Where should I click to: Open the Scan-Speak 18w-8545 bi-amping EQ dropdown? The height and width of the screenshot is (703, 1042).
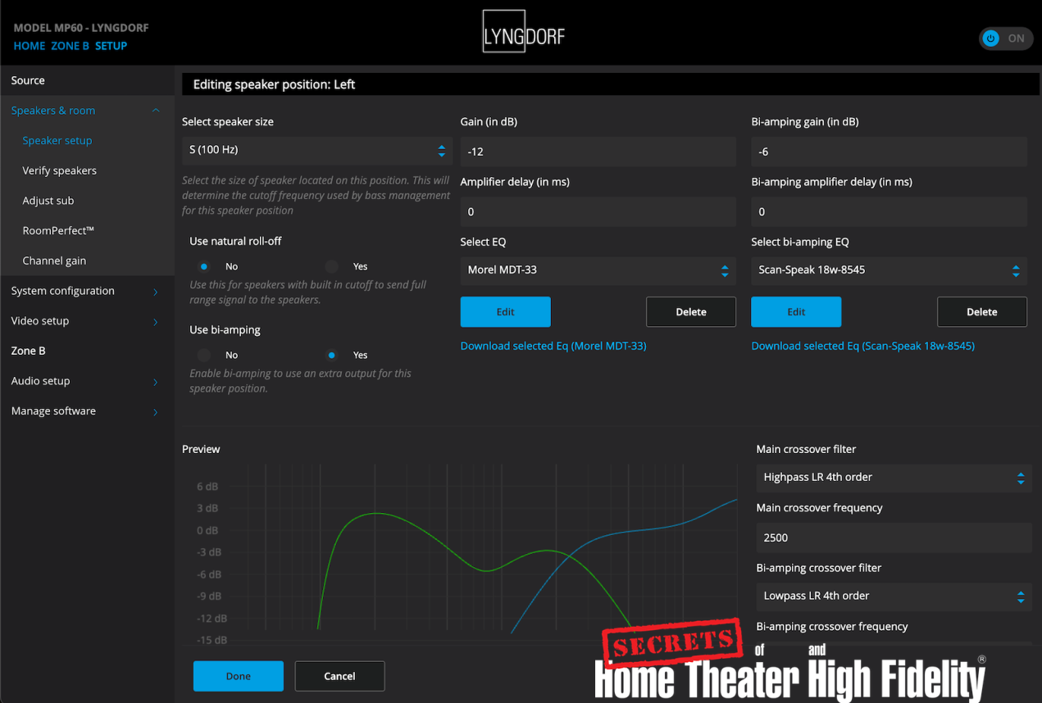(x=889, y=270)
